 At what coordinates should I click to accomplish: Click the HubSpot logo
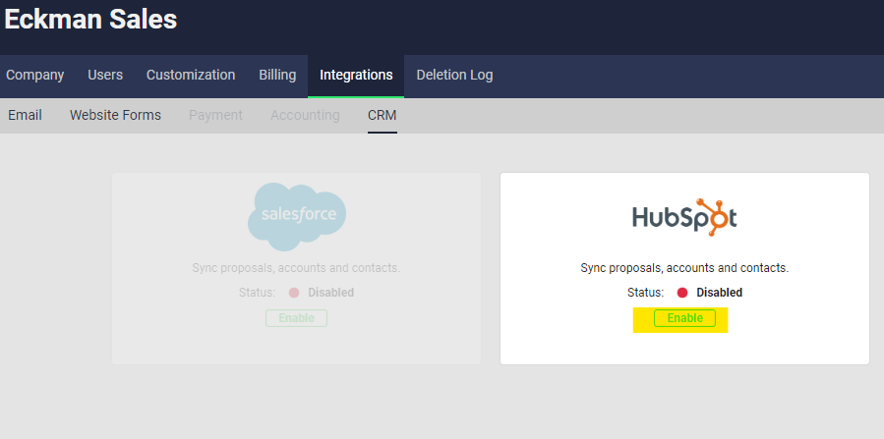[x=684, y=217]
